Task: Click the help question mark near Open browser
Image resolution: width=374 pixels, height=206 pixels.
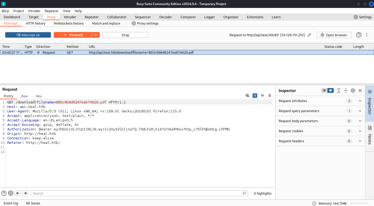Action: [x=359, y=35]
